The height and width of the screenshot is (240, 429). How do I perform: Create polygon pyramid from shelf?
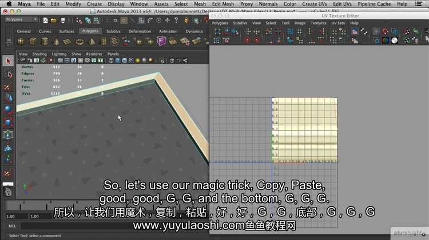92,42
